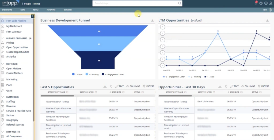Download the LTM Opportunities chart
The width and height of the screenshot is (274, 140).
pyautogui.click(x=267, y=20)
